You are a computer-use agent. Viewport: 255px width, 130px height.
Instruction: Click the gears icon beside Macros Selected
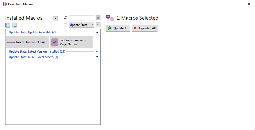click(x=110, y=18)
